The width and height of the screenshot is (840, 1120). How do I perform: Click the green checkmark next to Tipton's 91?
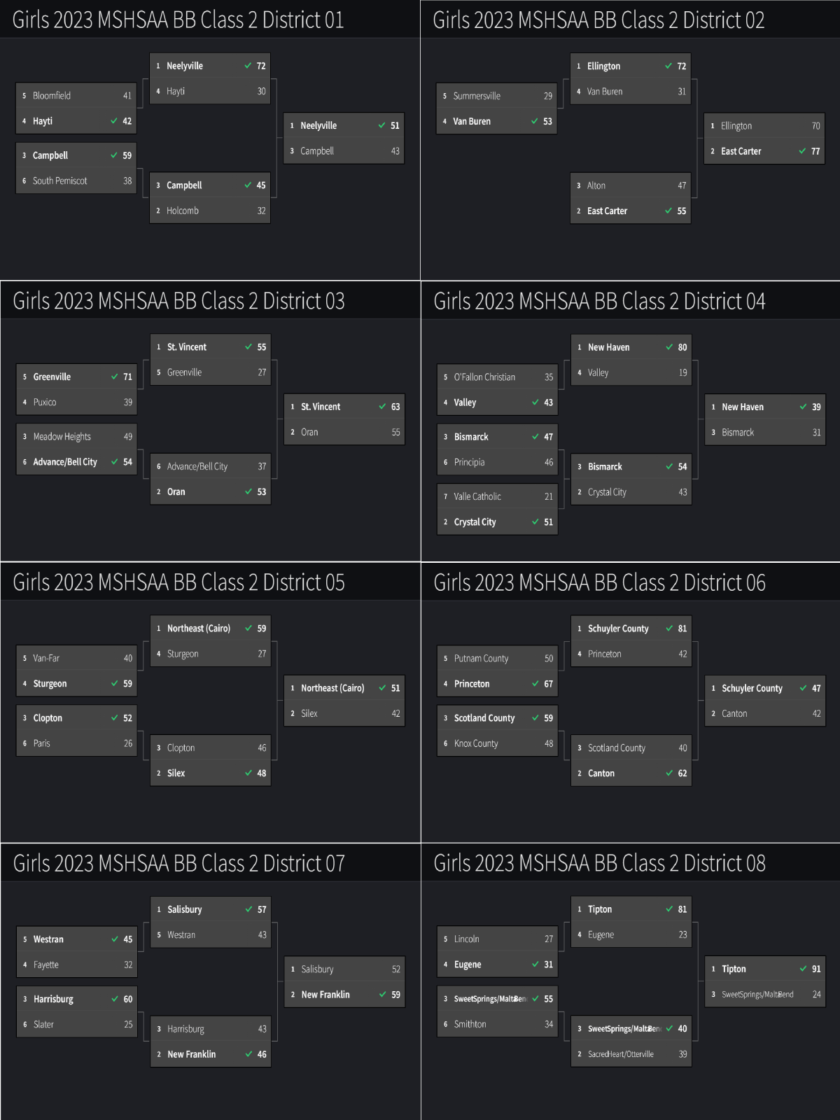803,969
